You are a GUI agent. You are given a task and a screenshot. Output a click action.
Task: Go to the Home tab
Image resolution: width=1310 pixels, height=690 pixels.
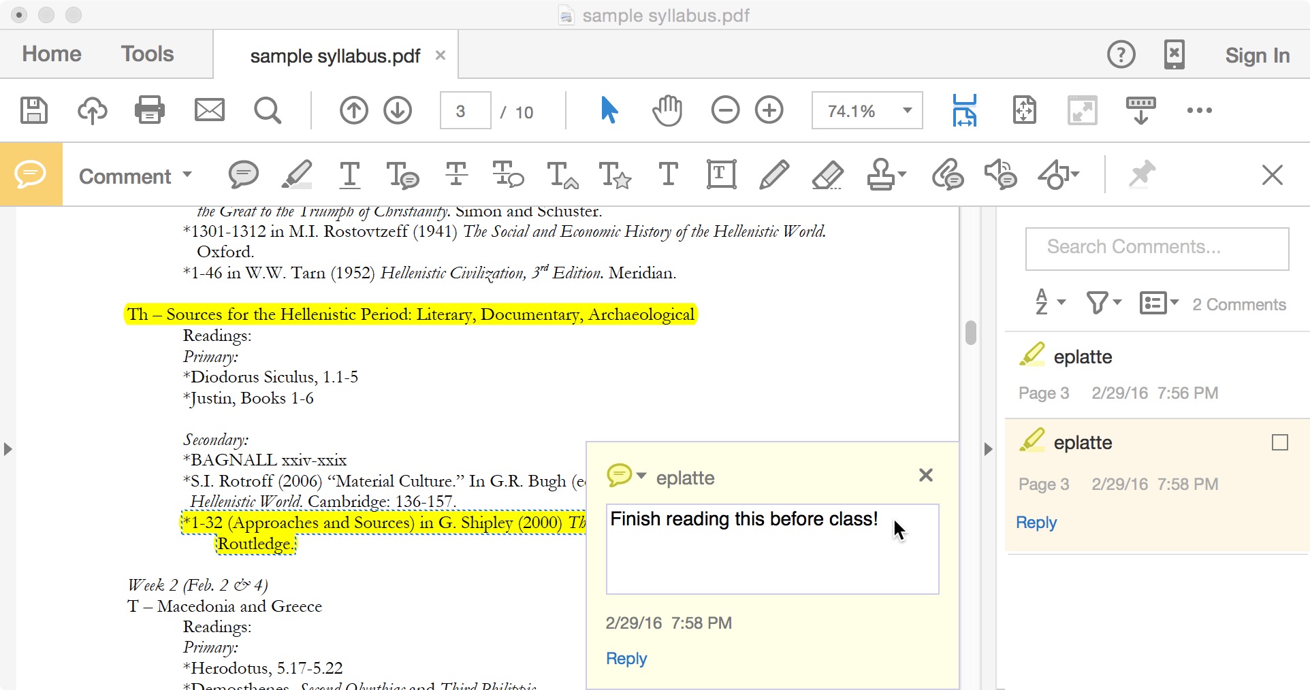click(52, 54)
